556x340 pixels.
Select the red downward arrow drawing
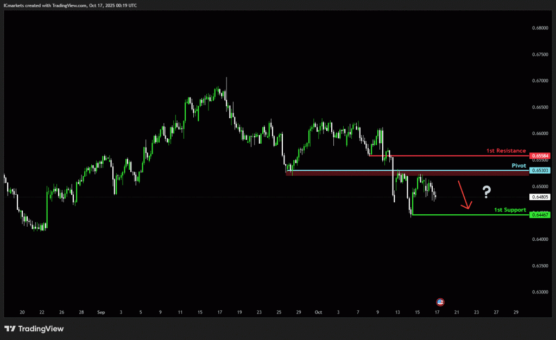coord(463,196)
